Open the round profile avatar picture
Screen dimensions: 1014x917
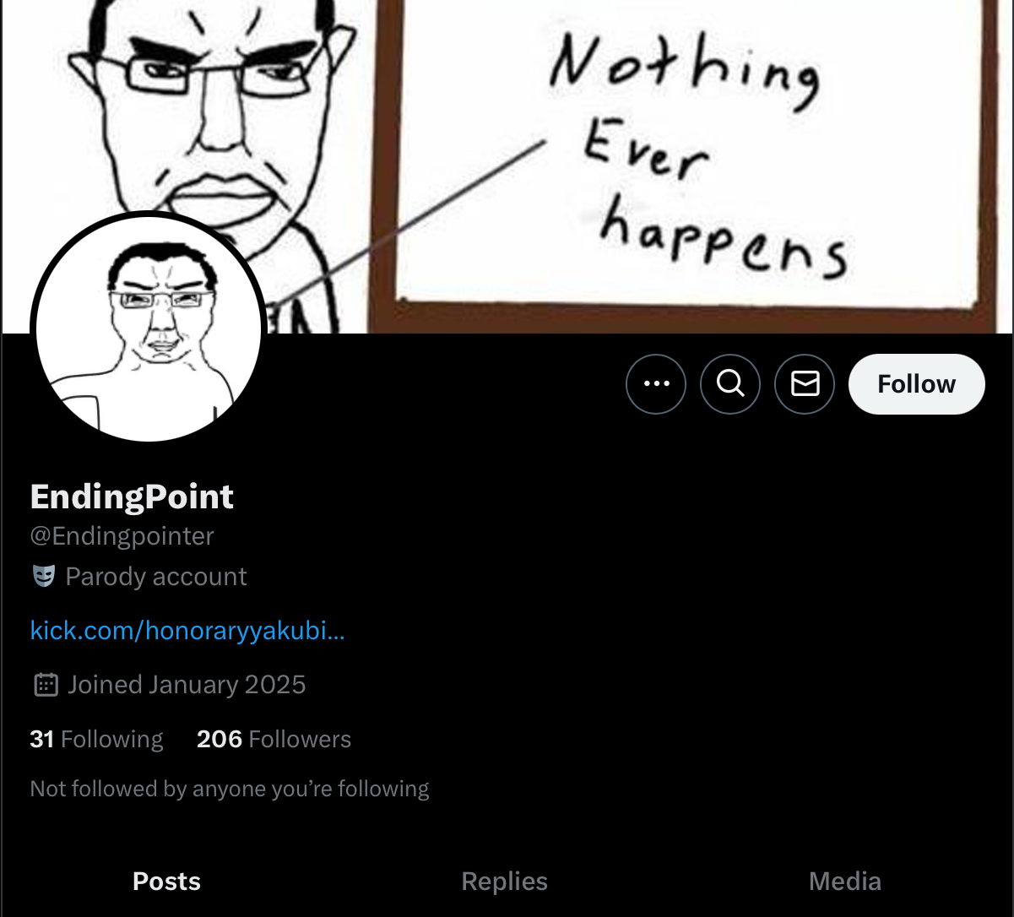[149, 326]
